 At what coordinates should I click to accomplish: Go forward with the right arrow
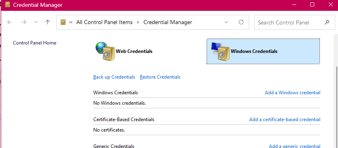point(23,22)
